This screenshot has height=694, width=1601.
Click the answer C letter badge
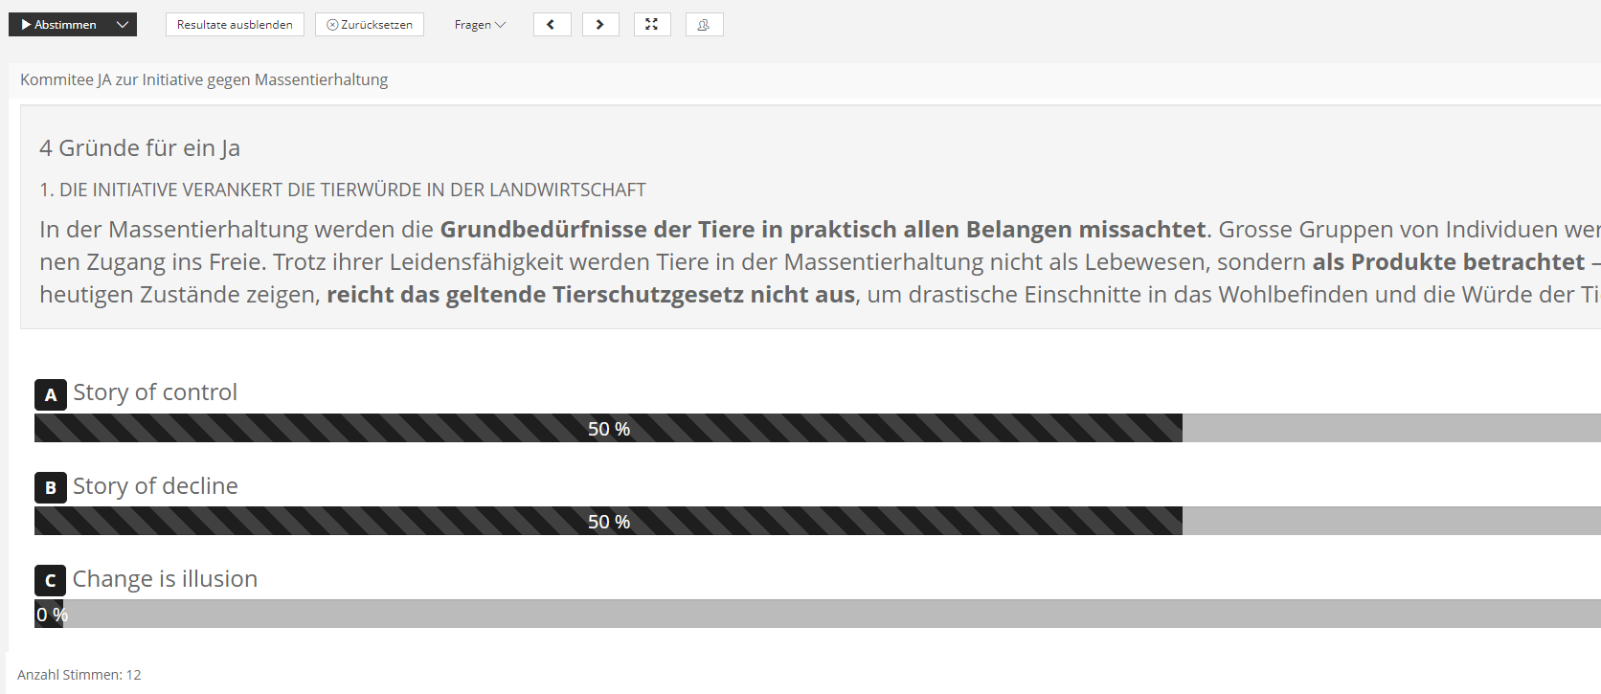pyautogui.click(x=51, y=580)
